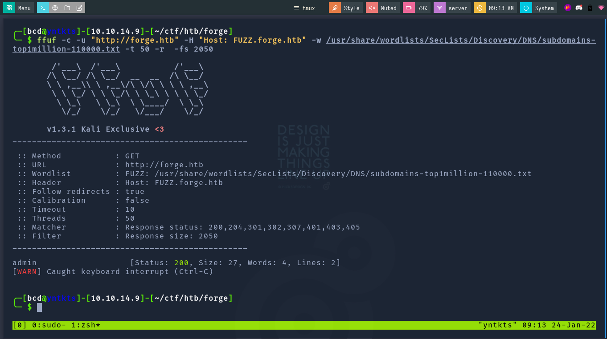Viewport: 607px width, 339px height.
Task: Click the Threads 50 row
Action: (x=76, y=218)
